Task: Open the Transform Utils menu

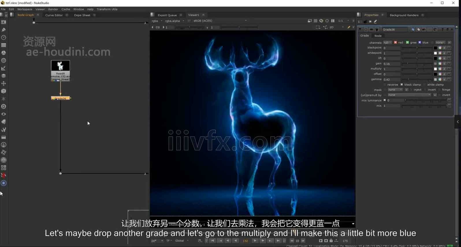Action: click(107, 9)
